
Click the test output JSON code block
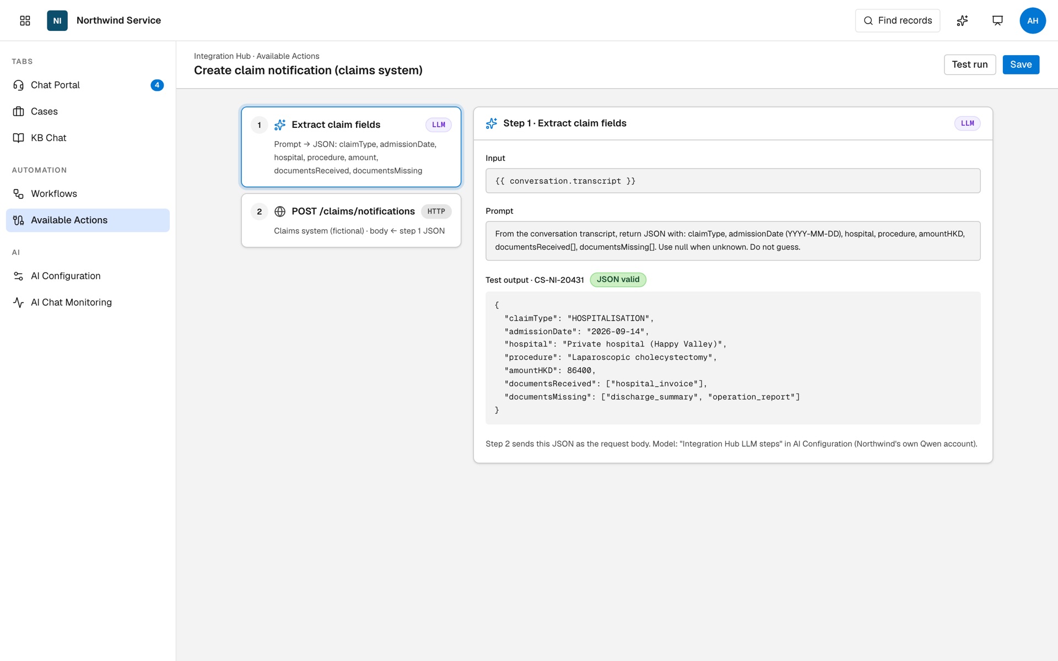click(x=733, y=357)
